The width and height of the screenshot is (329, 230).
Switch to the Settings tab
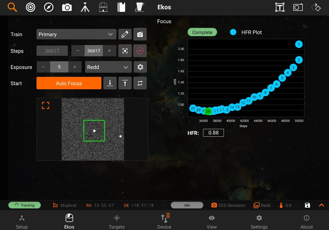pyautogui.click(x=259, y=222)
